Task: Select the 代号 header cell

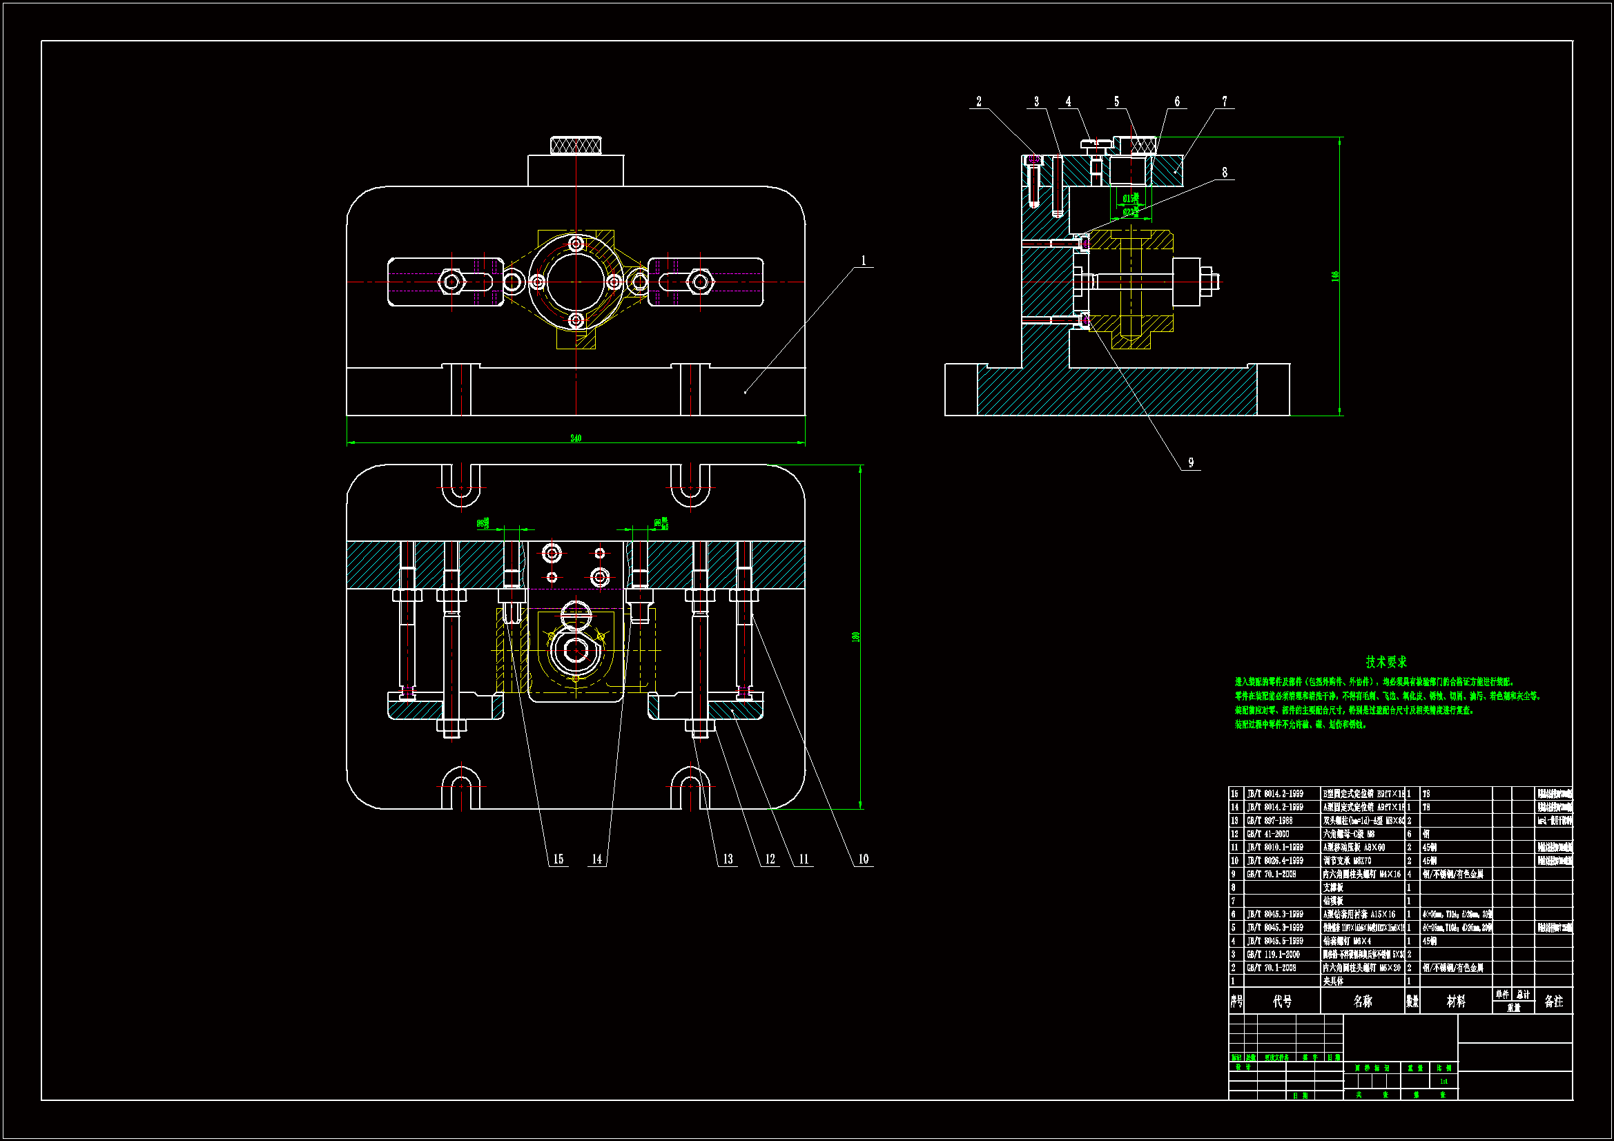Action: click(1282, 1001)
